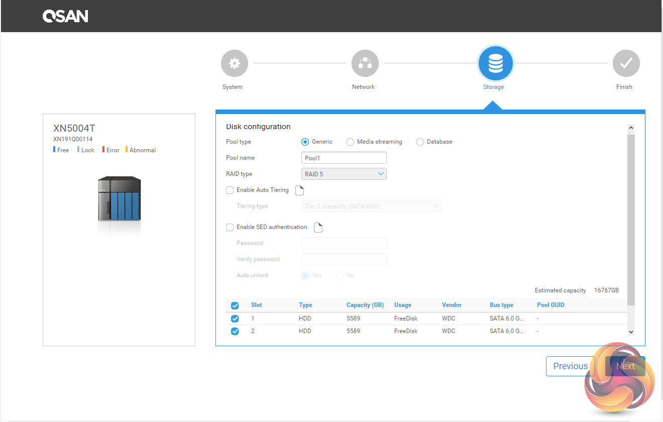Click the XN5004T NAS device image
Image resolution: width=663 pixels, height=422 pixels.
tap(119, 199)
